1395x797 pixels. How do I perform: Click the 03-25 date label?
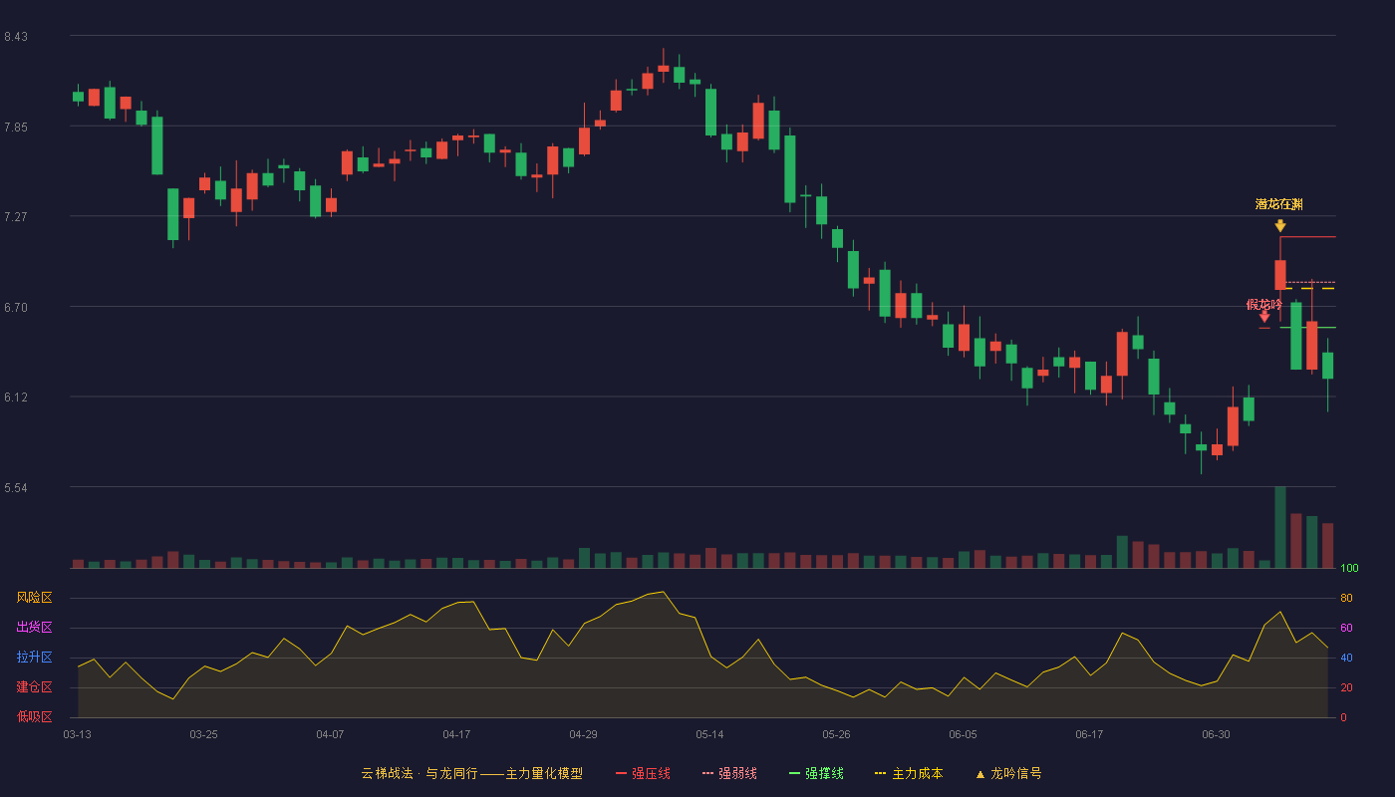203,734
